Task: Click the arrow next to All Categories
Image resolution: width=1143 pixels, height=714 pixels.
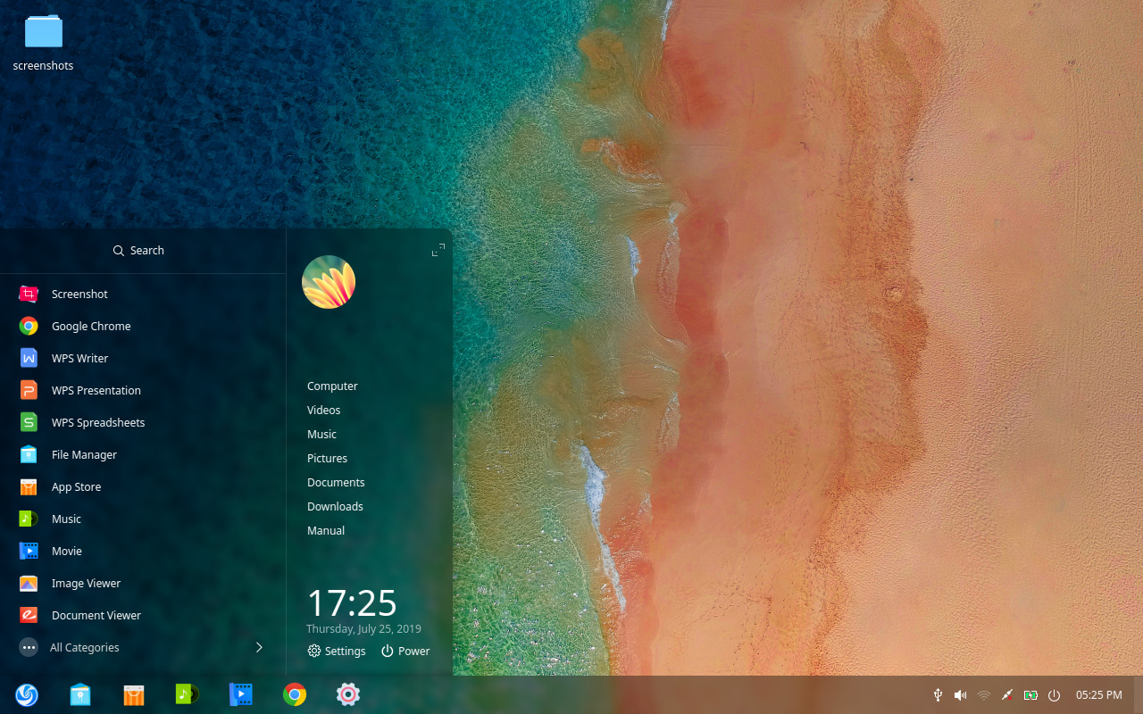Action: 259,648
